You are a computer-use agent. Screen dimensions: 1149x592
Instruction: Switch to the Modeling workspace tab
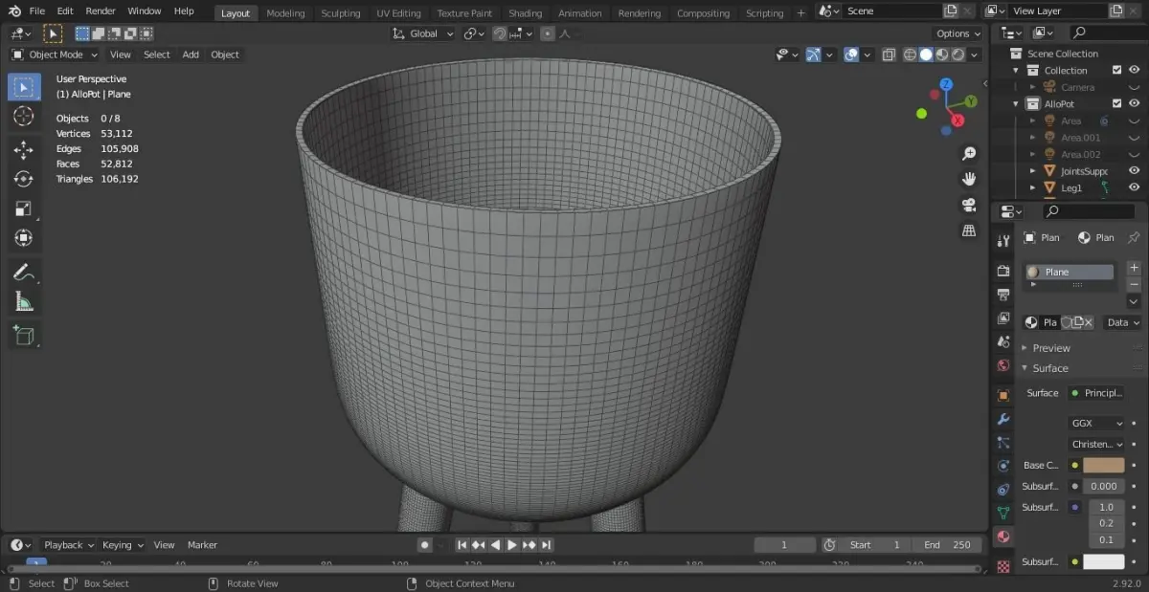(285, 13)
